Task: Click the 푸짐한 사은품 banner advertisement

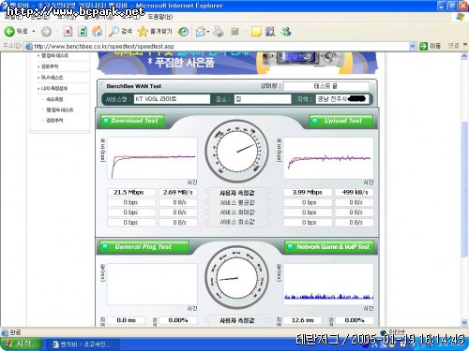Action: point(237,64)
